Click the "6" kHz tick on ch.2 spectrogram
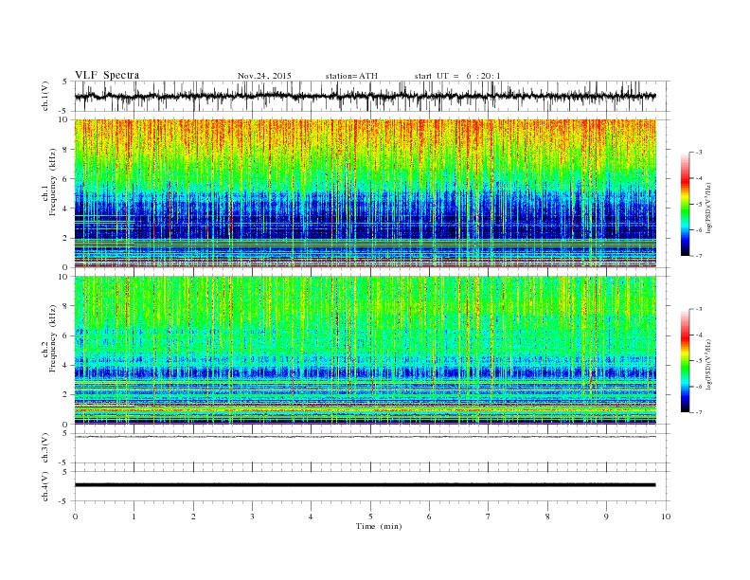This screenshot has height=580, width=750. [x=65, y=335]
